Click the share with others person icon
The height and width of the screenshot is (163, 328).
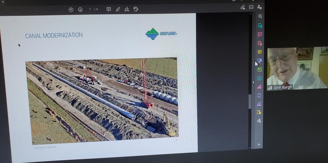pyautogui.click(x=260, y=7)
